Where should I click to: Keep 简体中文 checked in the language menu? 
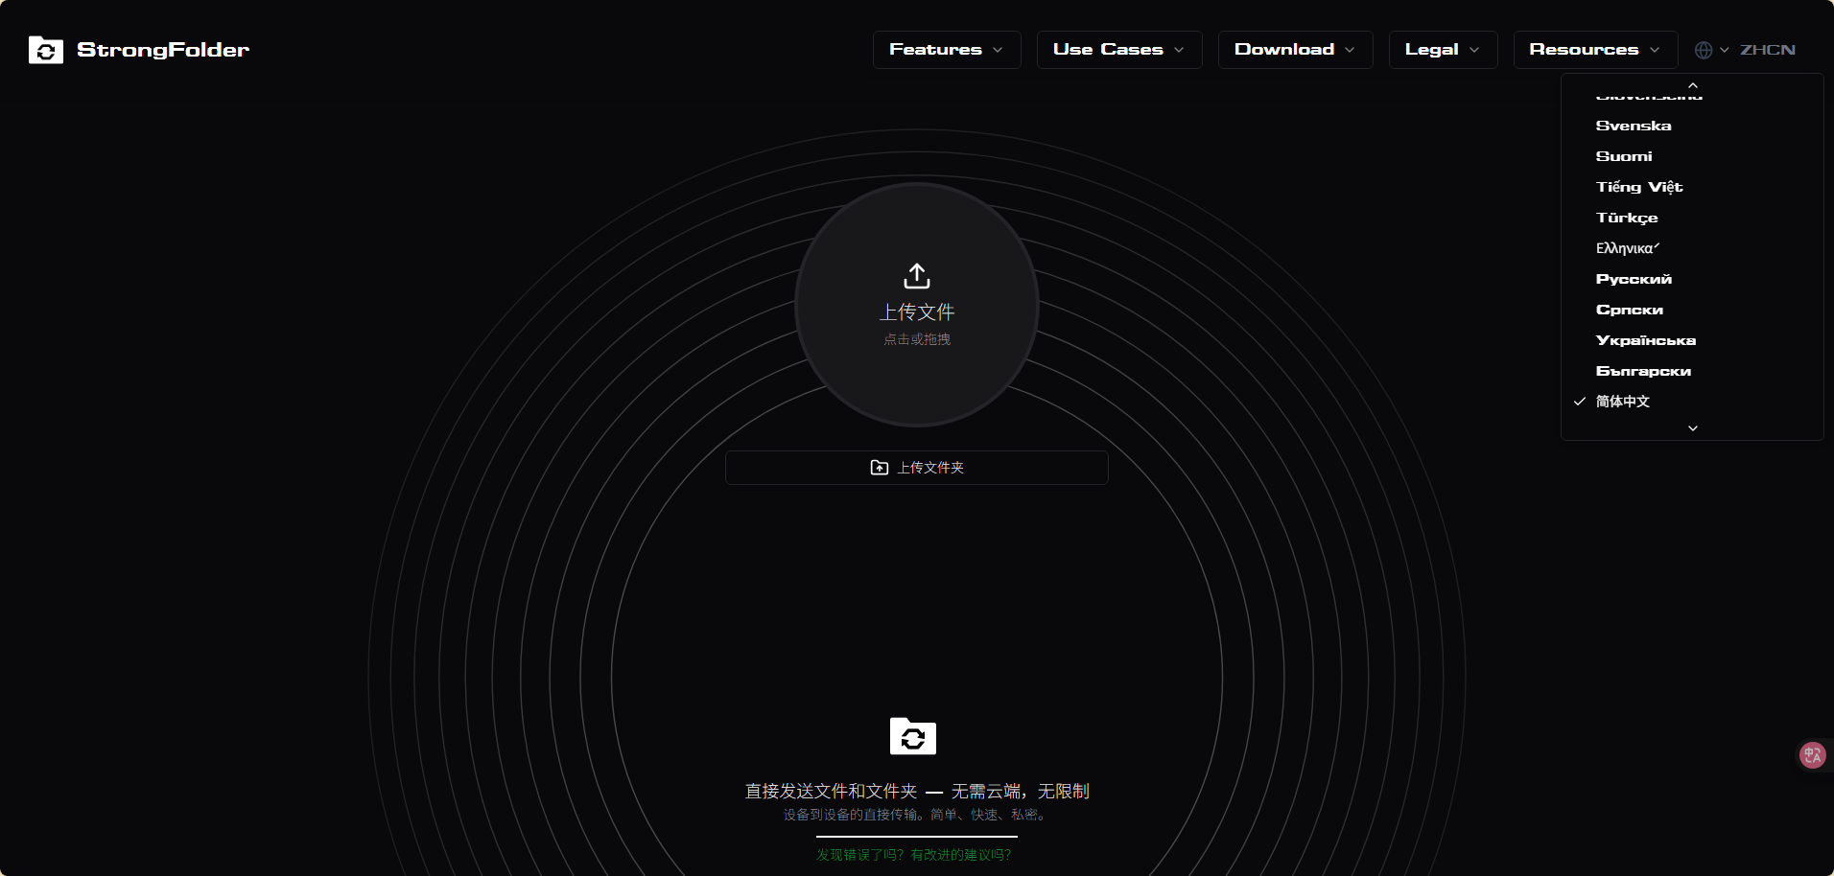[x=1620, y=401]
